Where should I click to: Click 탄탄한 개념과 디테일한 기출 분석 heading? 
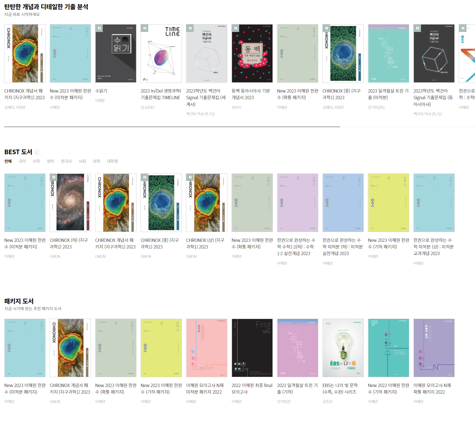[x=46, y=7]
